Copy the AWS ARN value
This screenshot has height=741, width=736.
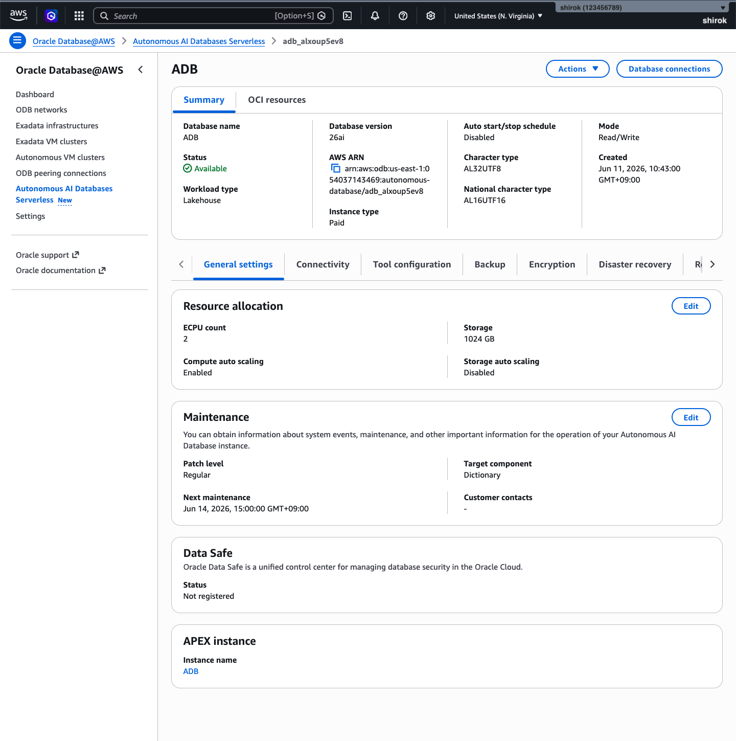pos(336,168)
